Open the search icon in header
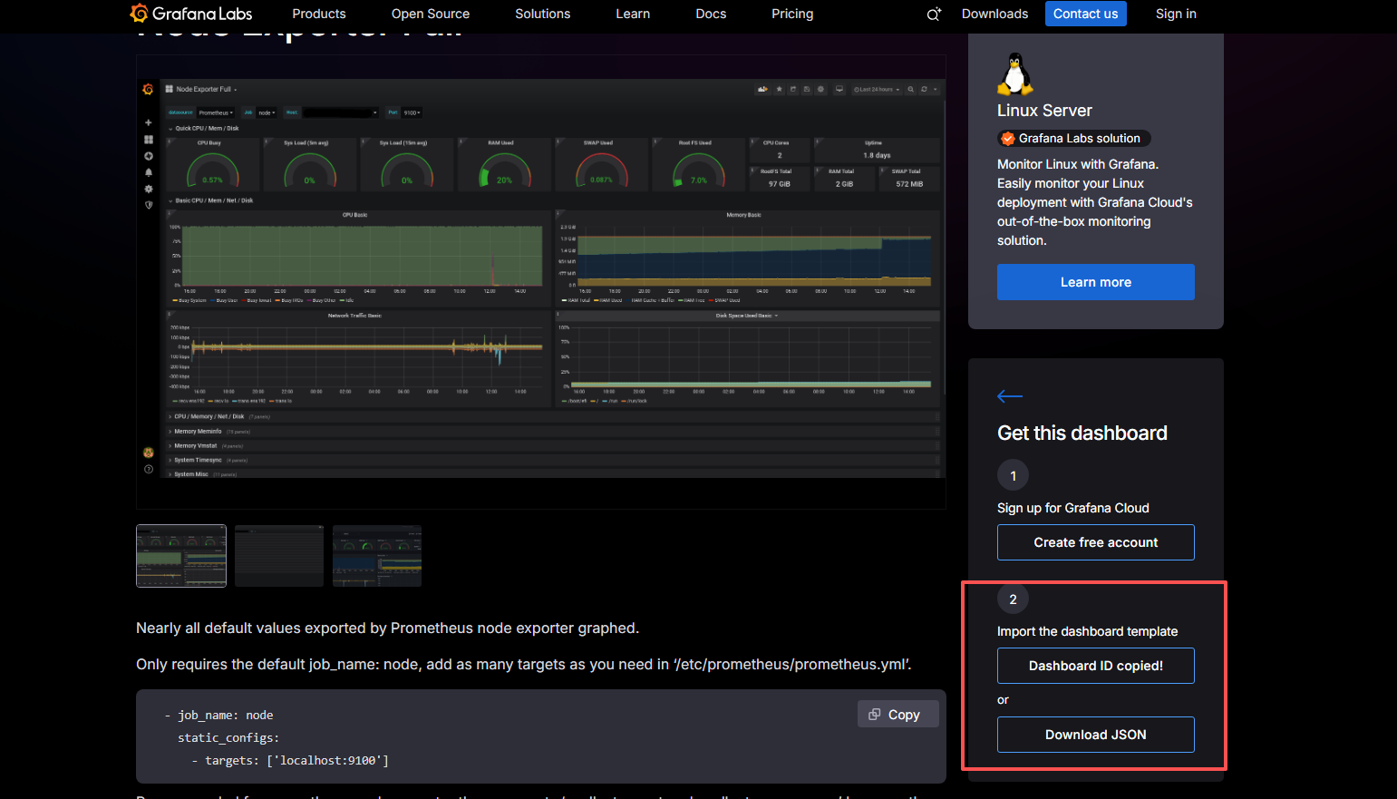Screen dimensions: 1397x799 (934, 15)
